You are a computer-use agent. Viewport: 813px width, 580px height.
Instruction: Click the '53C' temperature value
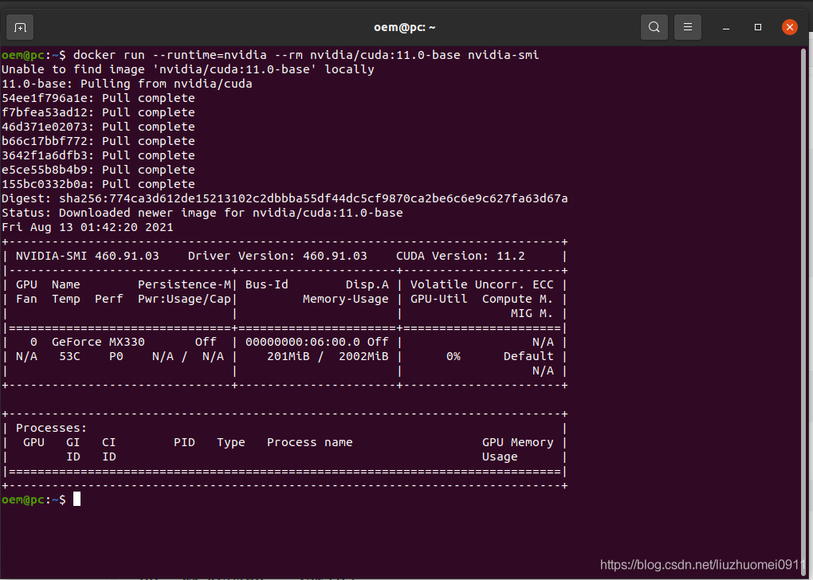pyautogui.click(x=69, y=357)
